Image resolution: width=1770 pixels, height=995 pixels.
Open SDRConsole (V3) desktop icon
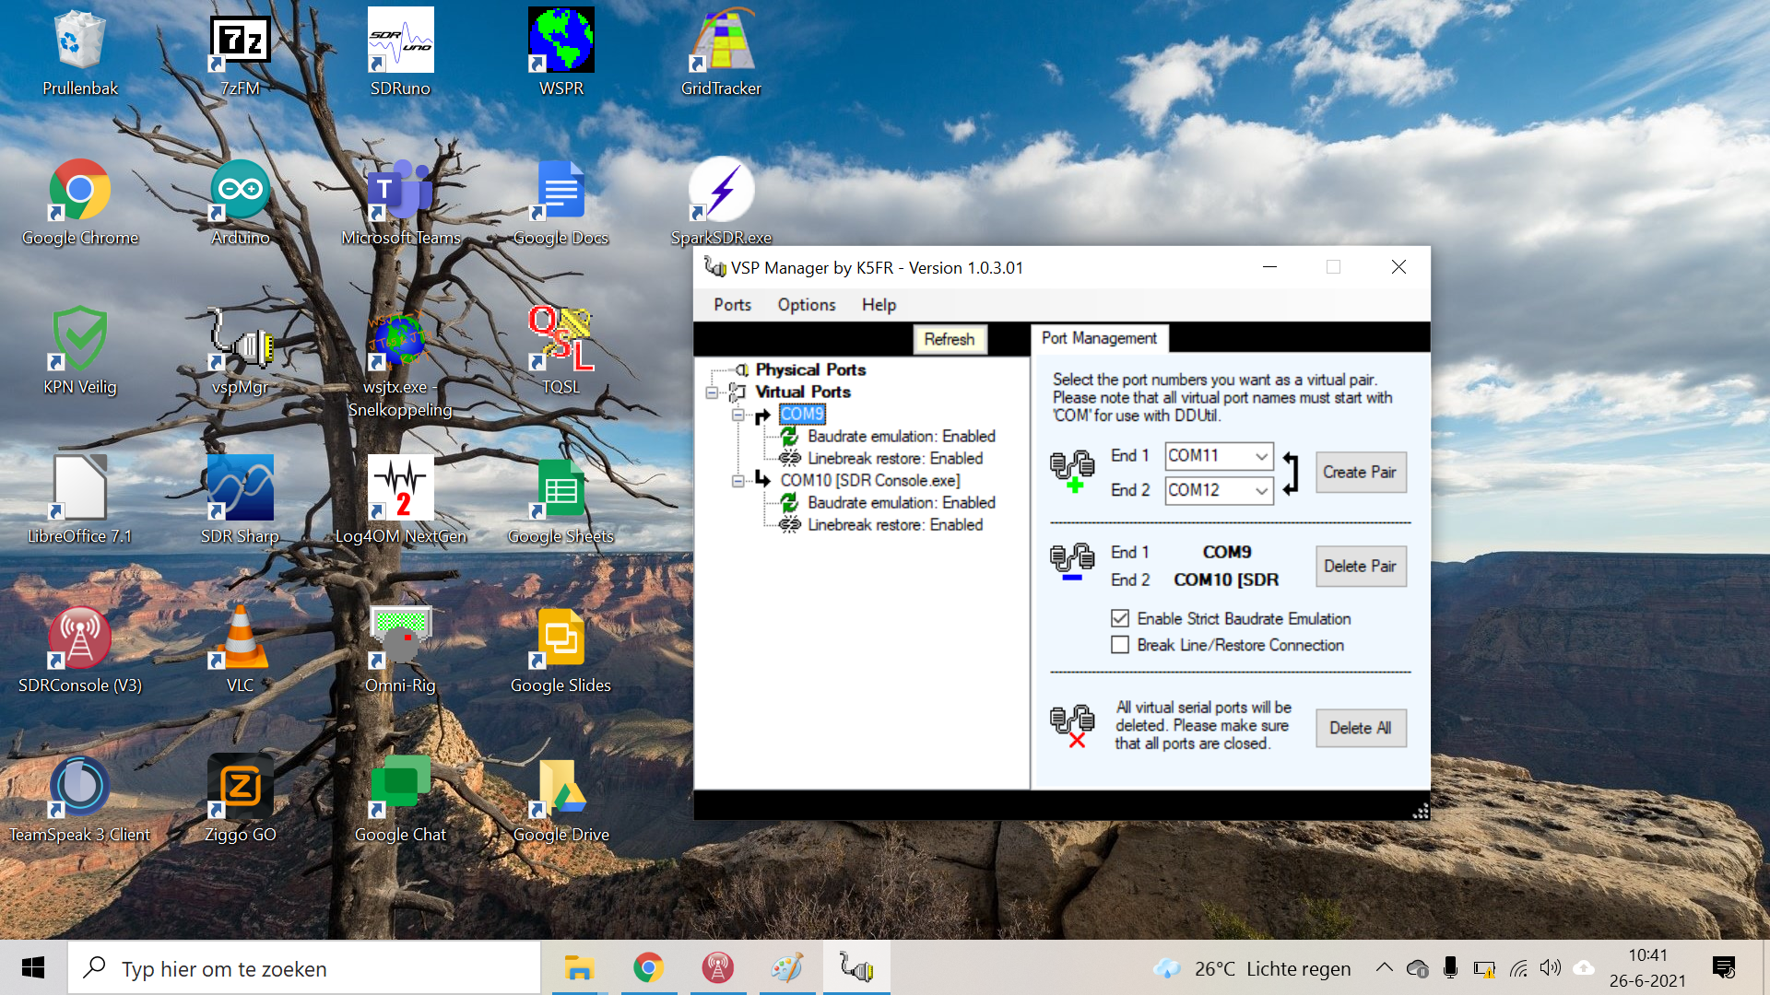click(80, 638)
